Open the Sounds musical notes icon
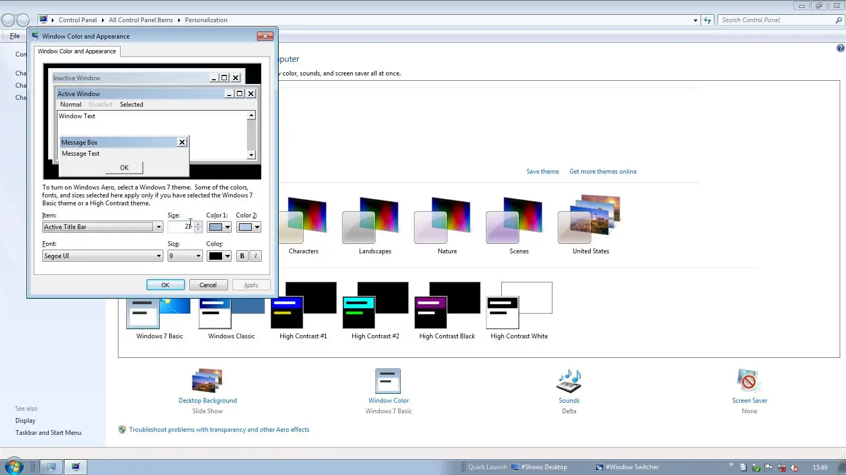Image resolution: width=846 pixels, height=475 pixels. [569, 381]
